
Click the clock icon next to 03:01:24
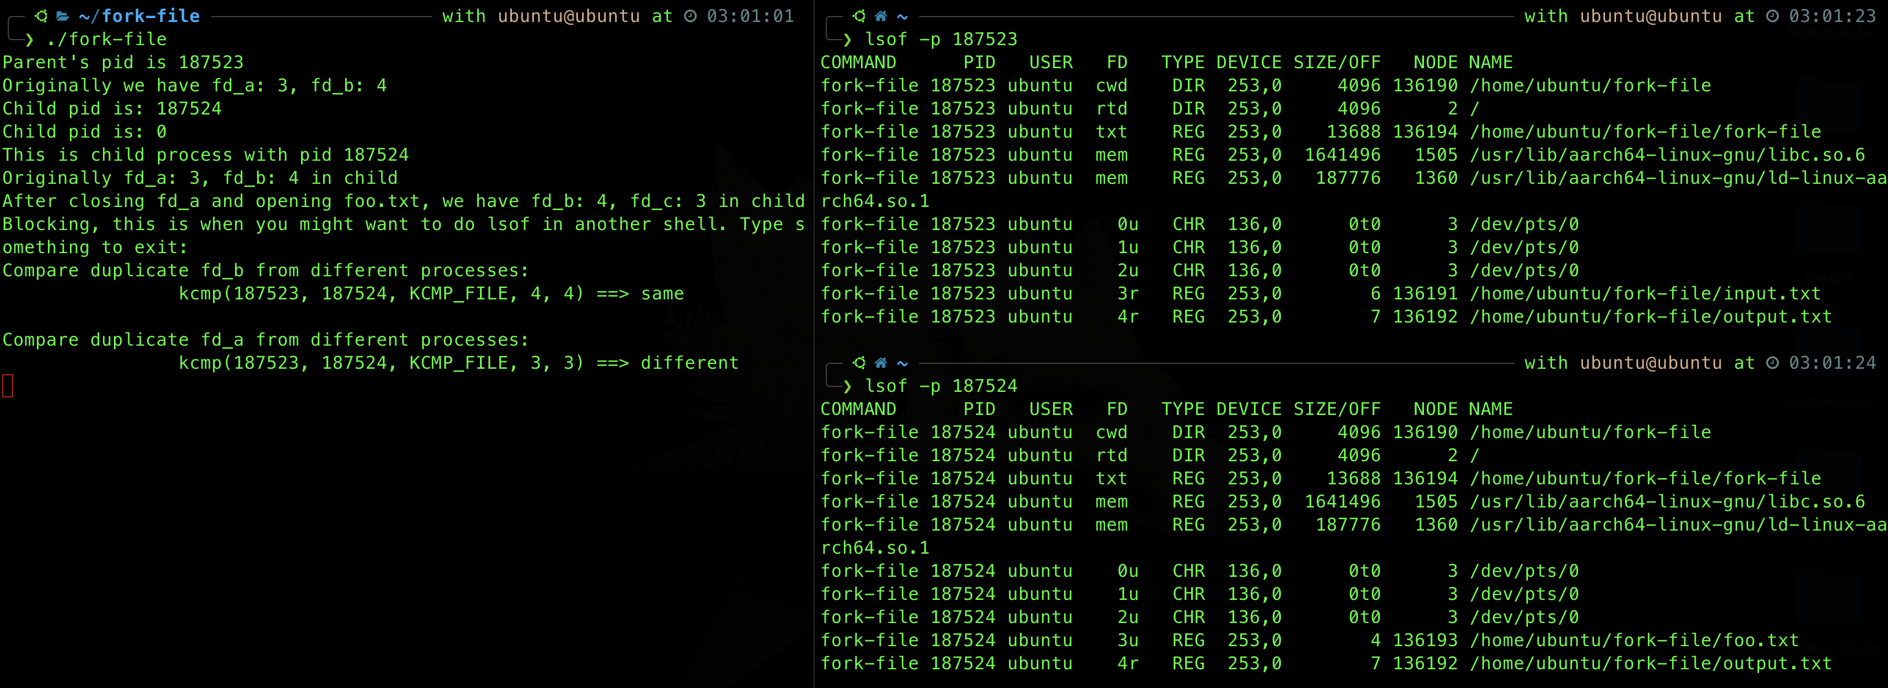pyautogui.click(x=1772, y=362)
